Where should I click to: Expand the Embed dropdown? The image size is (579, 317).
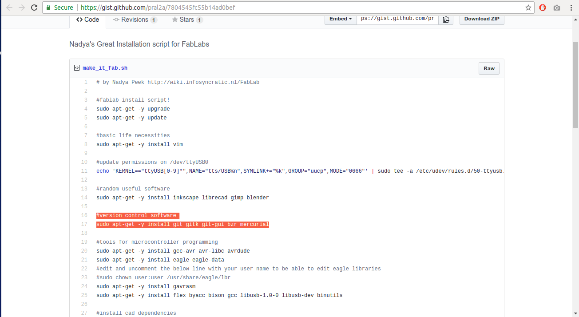pyautogui.click(x=341, y=19)
